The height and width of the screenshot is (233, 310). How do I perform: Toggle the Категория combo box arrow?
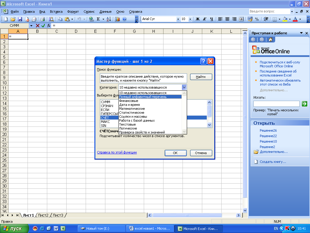click(x=184, y=87)
